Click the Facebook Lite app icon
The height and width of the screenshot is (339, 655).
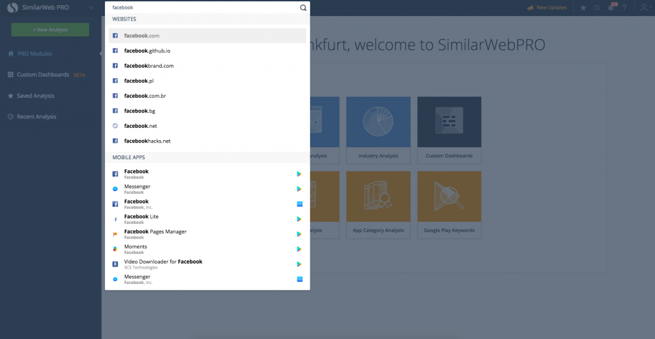[x=115, y=219]
